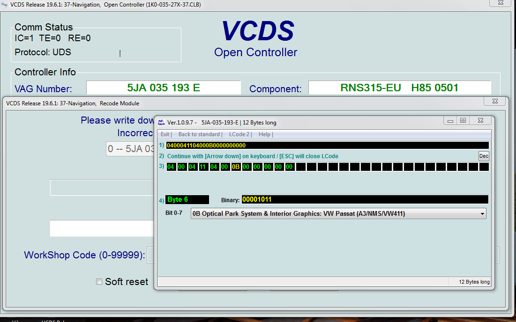Click the Byte 6 label
Screen dimensions: 516x322
(x=187, y=199)
